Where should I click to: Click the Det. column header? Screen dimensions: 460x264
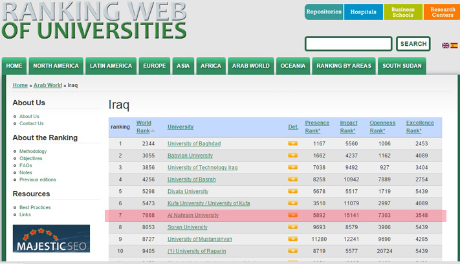pos(293,127)
